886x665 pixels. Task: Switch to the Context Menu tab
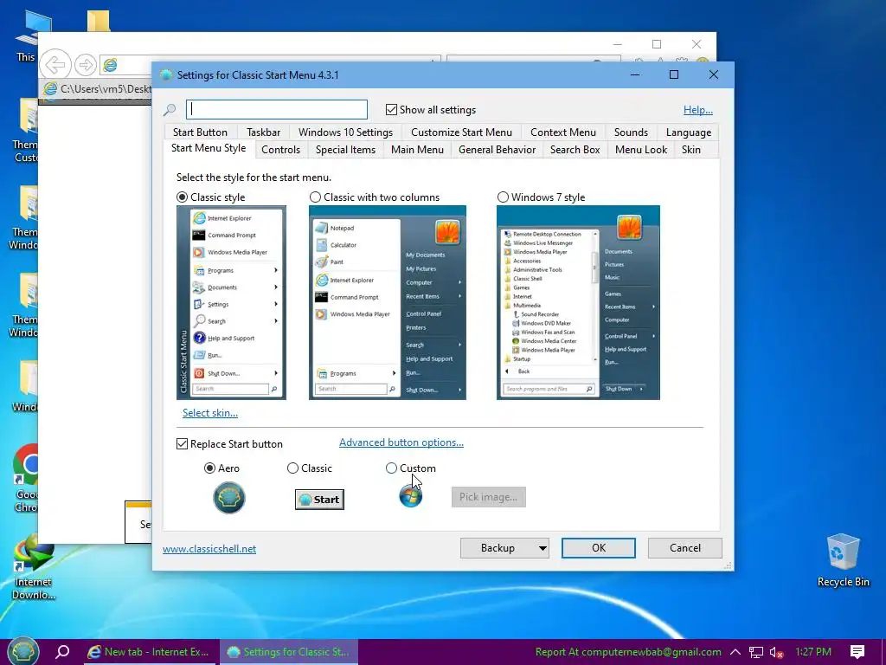pos(562,132)
